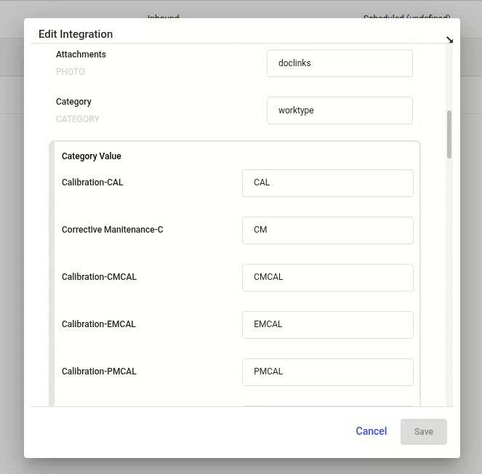The width and height of the screenshot is (482, 474).
Task: Select the Calibration-CMCAL label
Action: pos(99,277)
